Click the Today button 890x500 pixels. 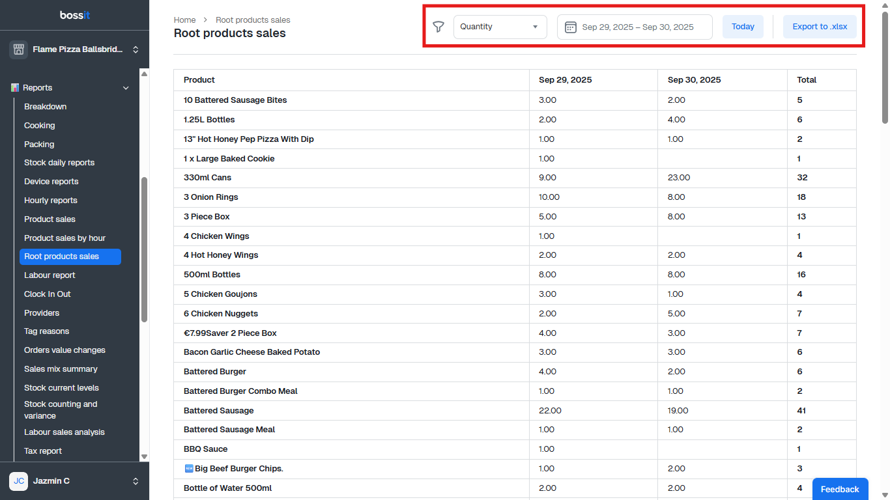click(x=742, y=27)
